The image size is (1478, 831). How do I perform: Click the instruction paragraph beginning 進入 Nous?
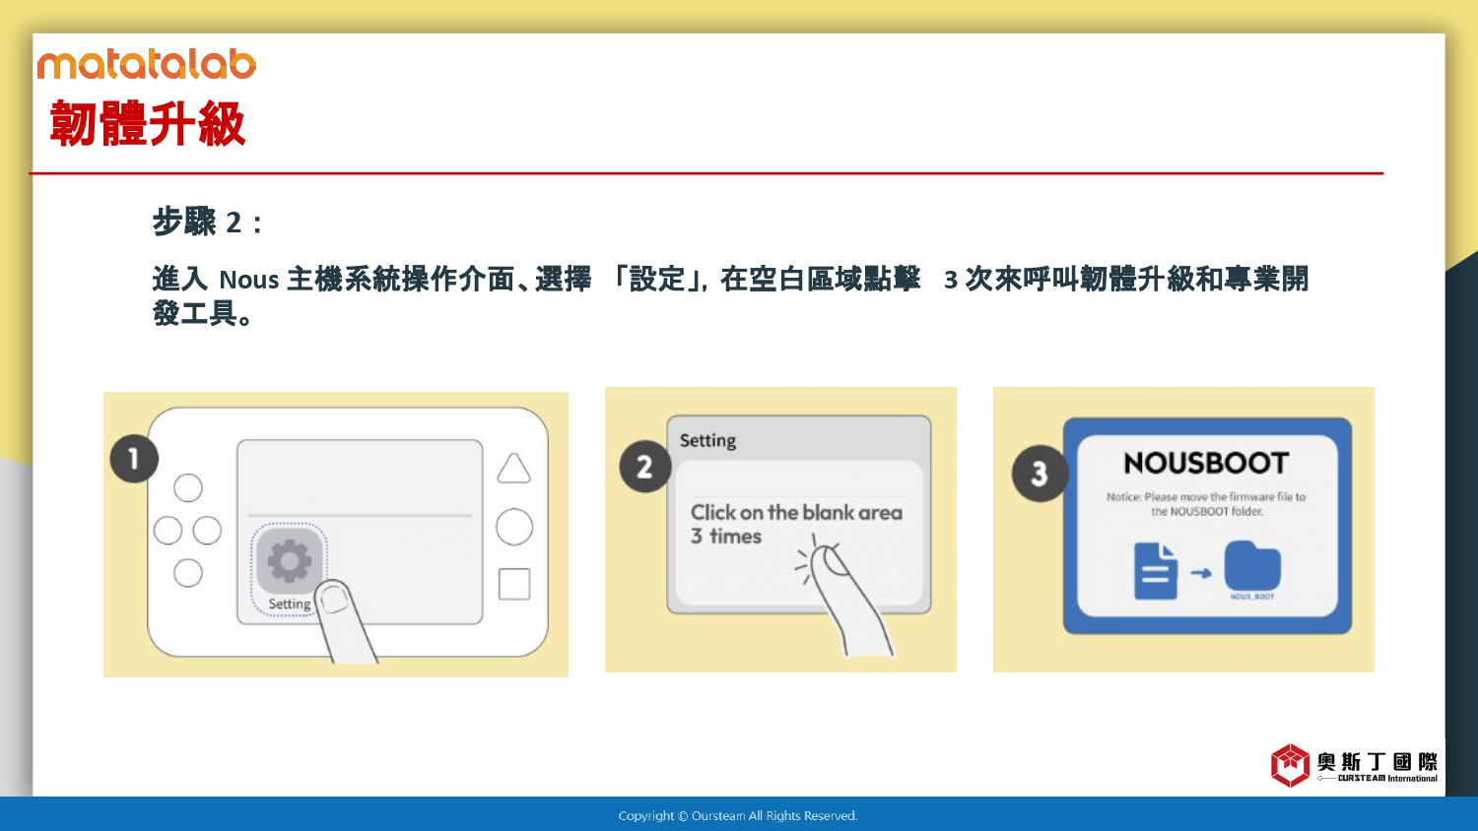point(730,295)
